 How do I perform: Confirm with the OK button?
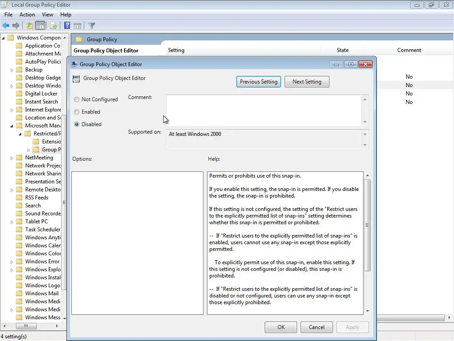(281, 327)
